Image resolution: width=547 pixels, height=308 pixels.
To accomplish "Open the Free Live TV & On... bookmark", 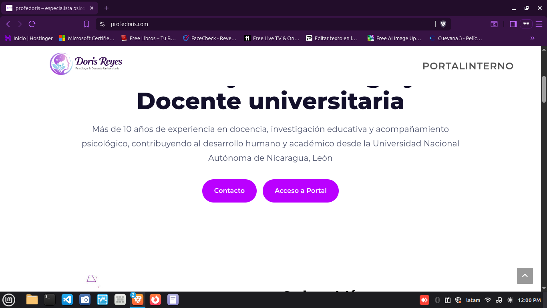I will point(272,38).
